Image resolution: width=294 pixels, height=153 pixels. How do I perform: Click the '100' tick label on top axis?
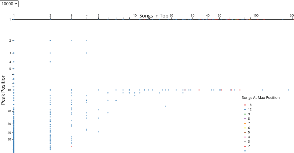click(256, 15)
